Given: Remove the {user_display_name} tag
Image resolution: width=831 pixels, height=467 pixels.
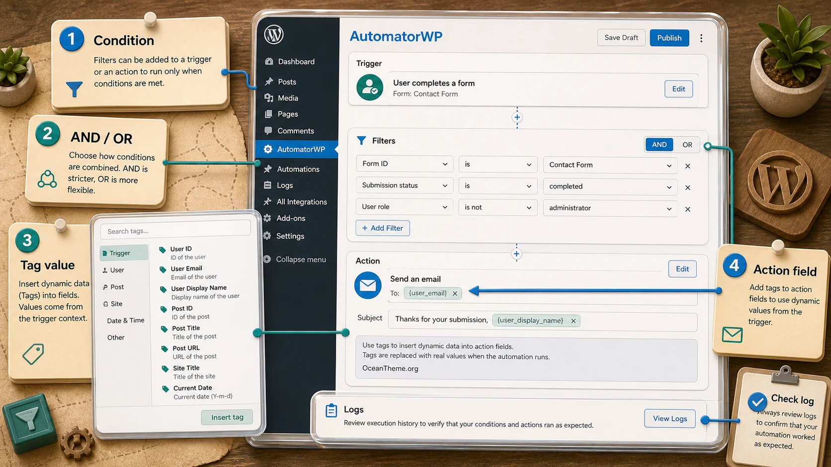Looking at the screenshot, I should 573,321.
